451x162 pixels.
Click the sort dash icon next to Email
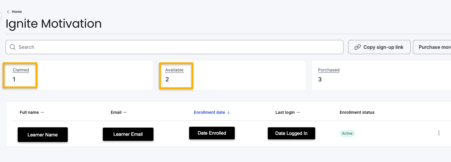point(125,112)
